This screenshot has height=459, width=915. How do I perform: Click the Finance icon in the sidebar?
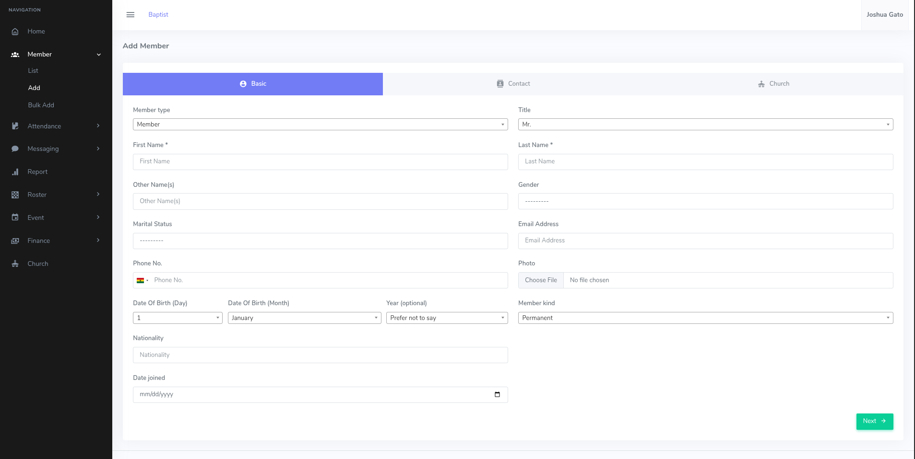pos(15,241)
